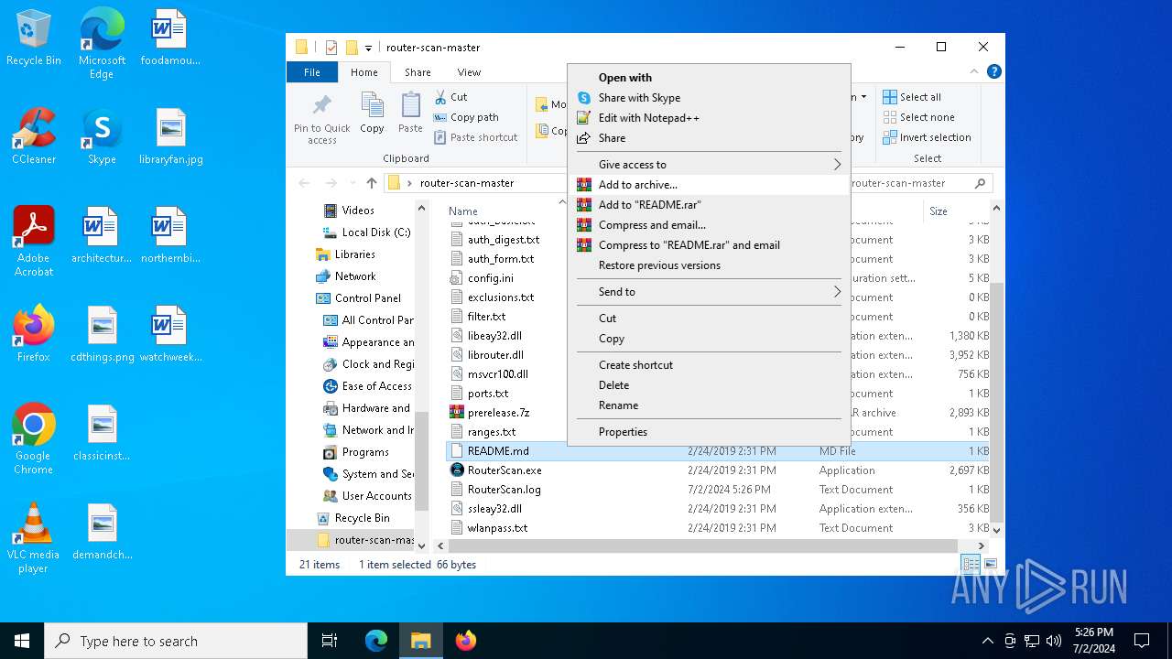Select libraryfan.jpg desktop file
1172x659 pixels.
pos(170,136)
